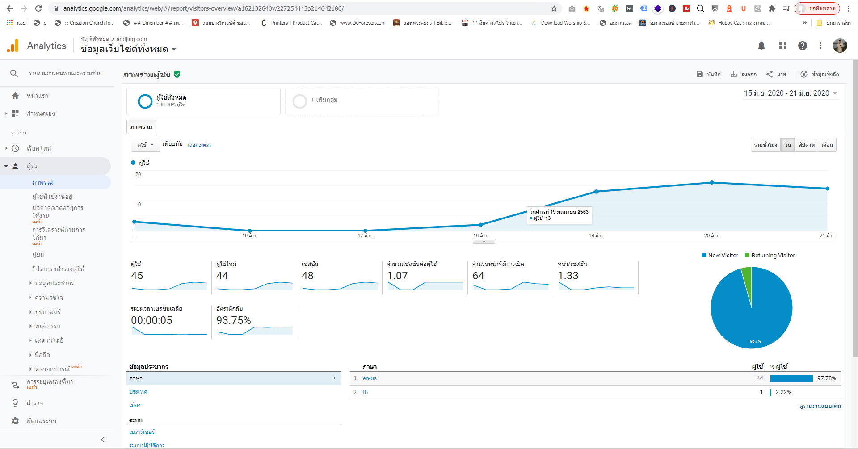Open the Admin gear icon
This screenshot has width=858, height=449.
15,421
